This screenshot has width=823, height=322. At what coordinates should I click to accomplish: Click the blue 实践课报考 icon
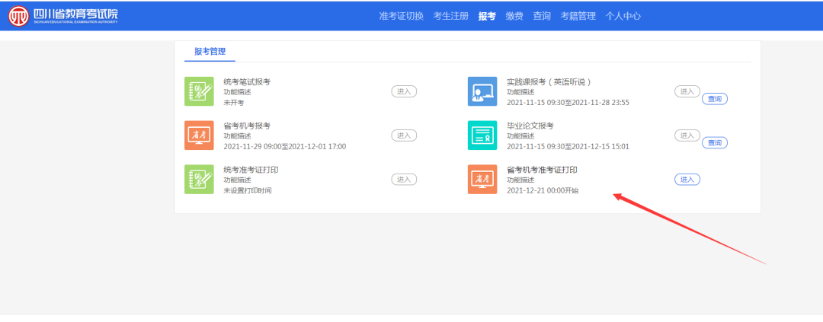[482, 91]
